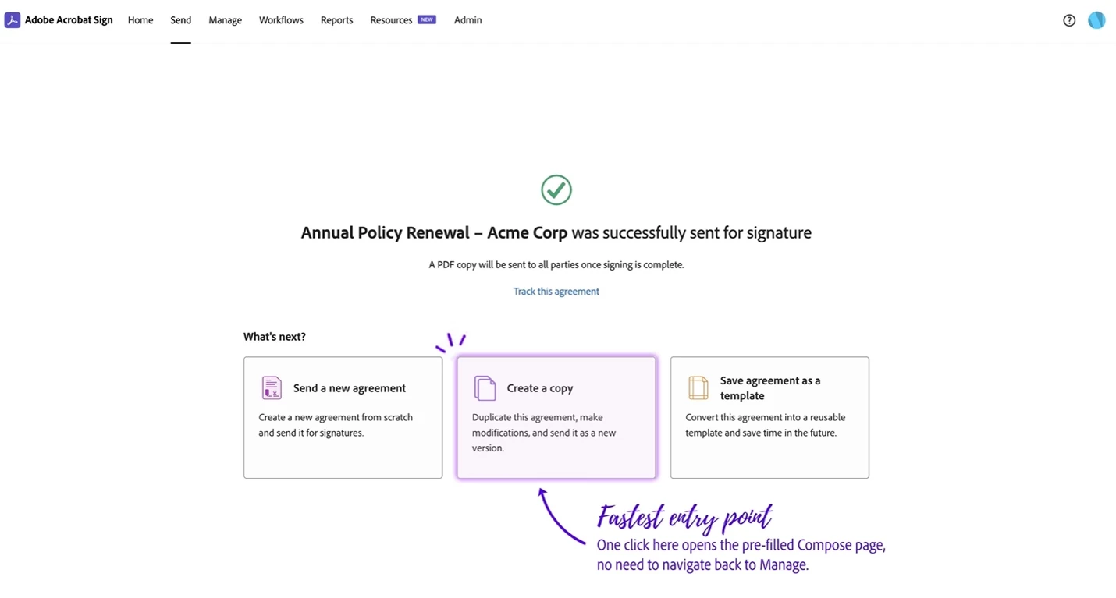Switch to the Workflows tab
The image size is (1116, 598).
point(281,20)
